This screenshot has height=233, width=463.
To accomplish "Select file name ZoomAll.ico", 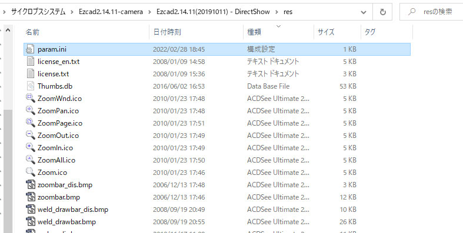I will point(56,160).
